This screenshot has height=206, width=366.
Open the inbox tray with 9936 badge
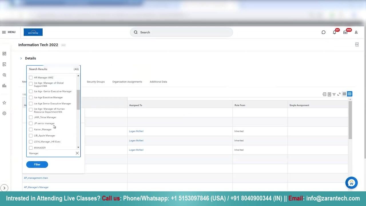click(x=346, y=32)
